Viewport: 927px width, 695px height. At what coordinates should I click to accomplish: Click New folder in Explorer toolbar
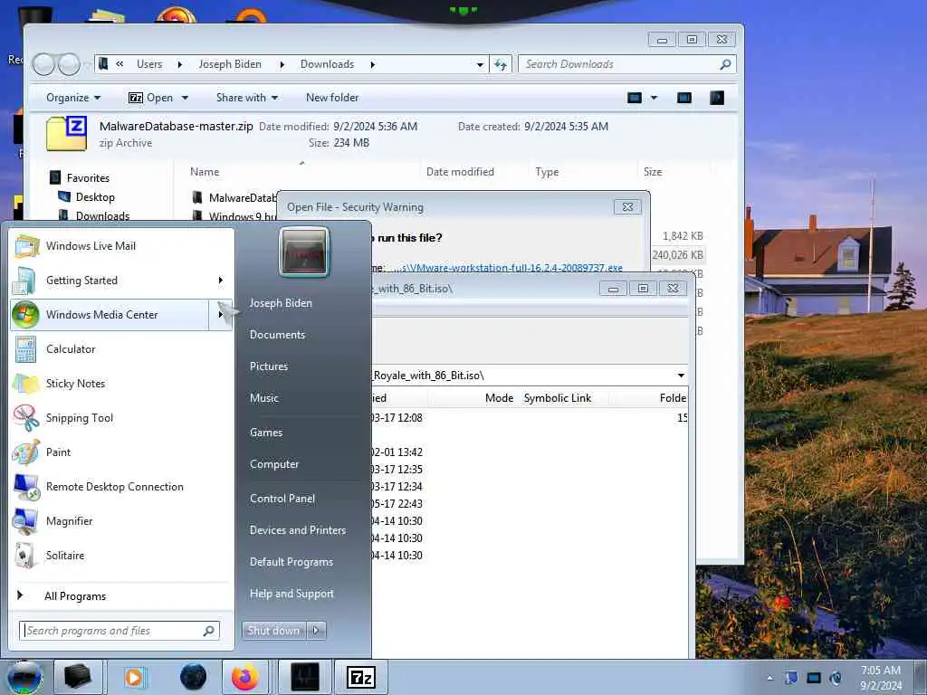pos(332,98)
